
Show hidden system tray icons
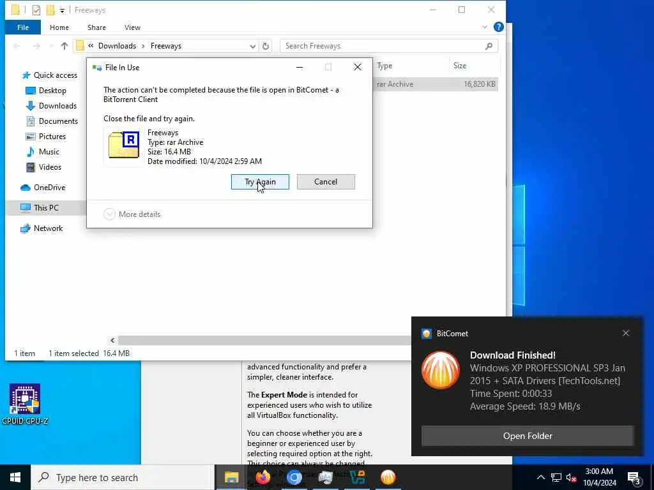coord(540,477)
